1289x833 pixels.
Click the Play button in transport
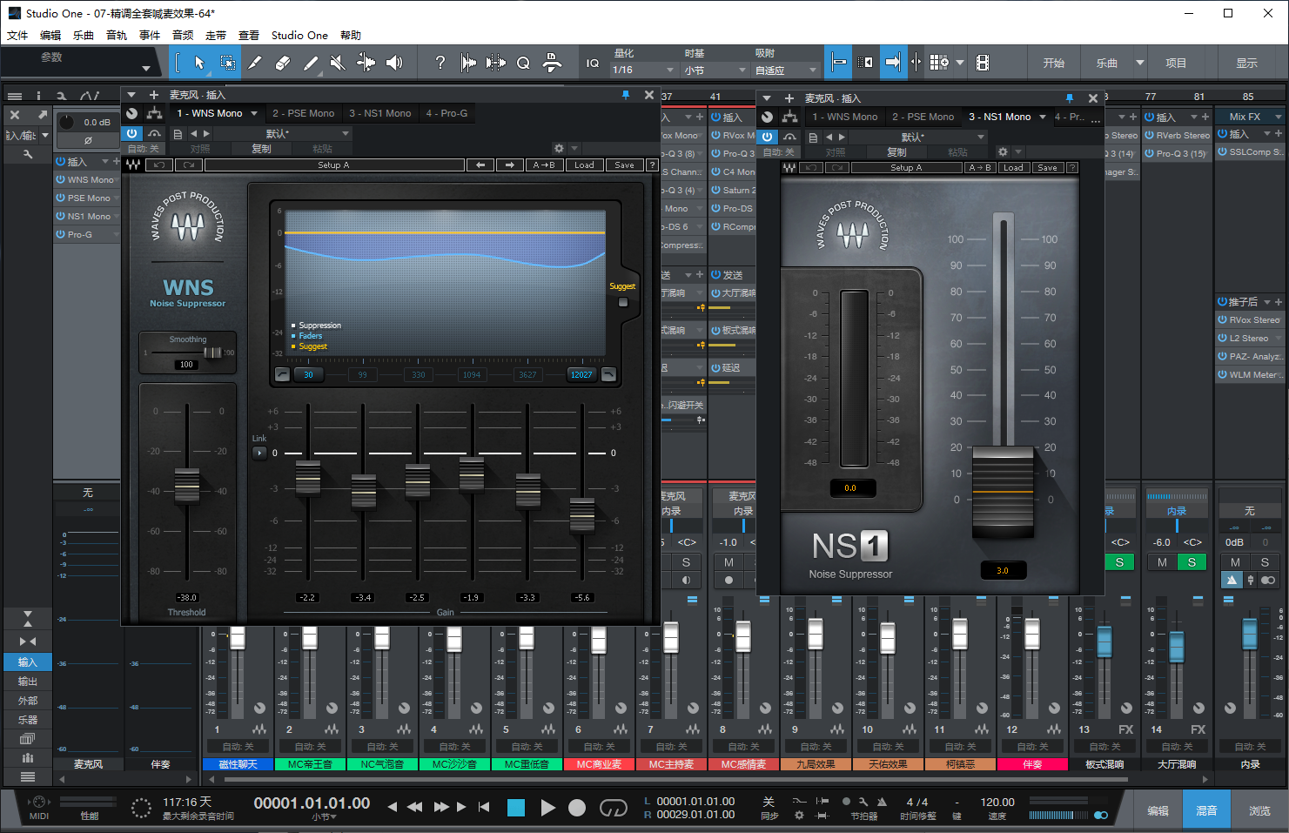tap(547, 808)
